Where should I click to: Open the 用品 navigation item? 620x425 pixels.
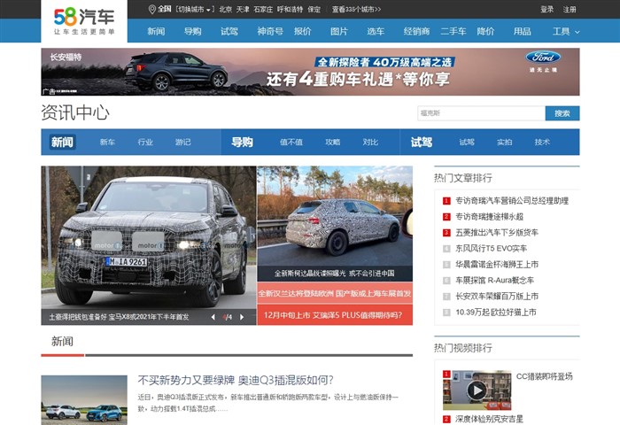[x=523, y=31]
